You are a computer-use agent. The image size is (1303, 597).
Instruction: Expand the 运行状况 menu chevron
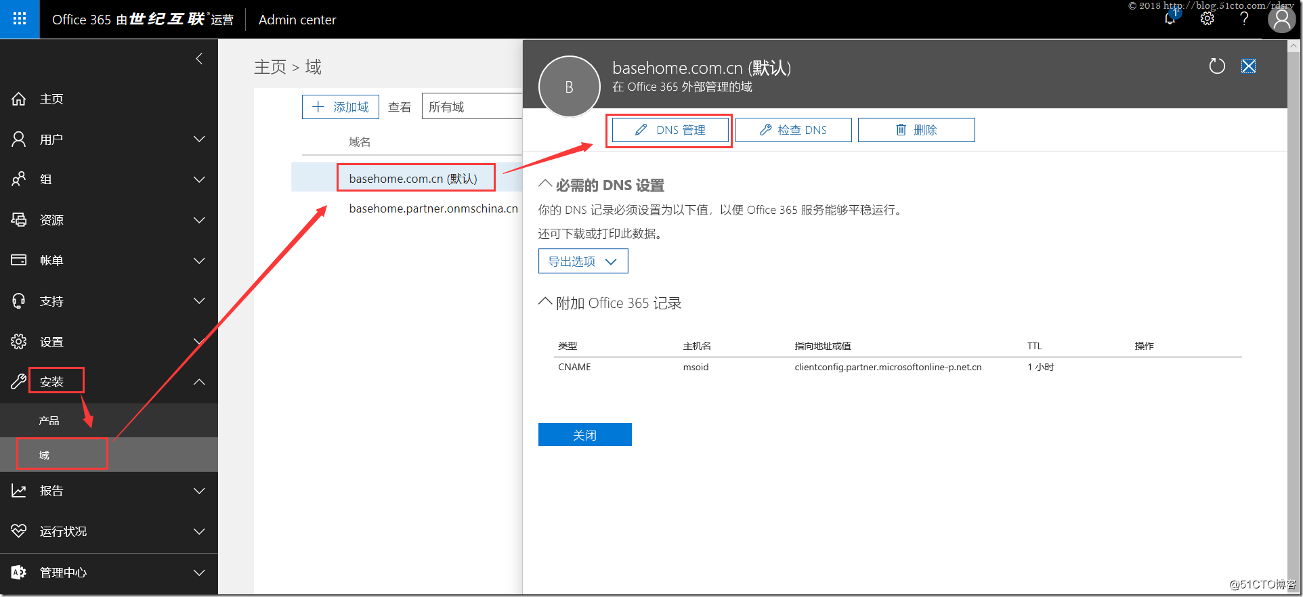point(199,531)
